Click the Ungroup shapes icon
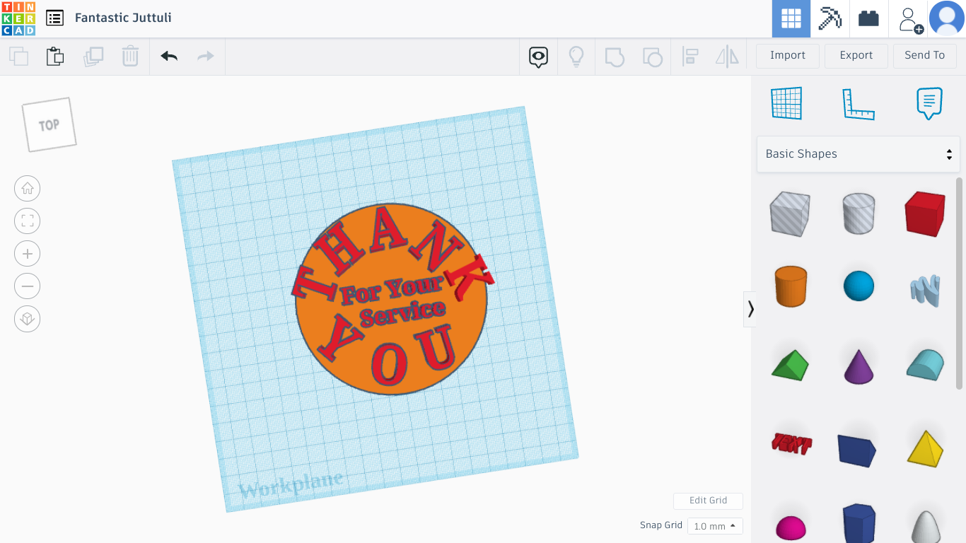The height and width of the screenshot is (543, 966). click(652, 57)
